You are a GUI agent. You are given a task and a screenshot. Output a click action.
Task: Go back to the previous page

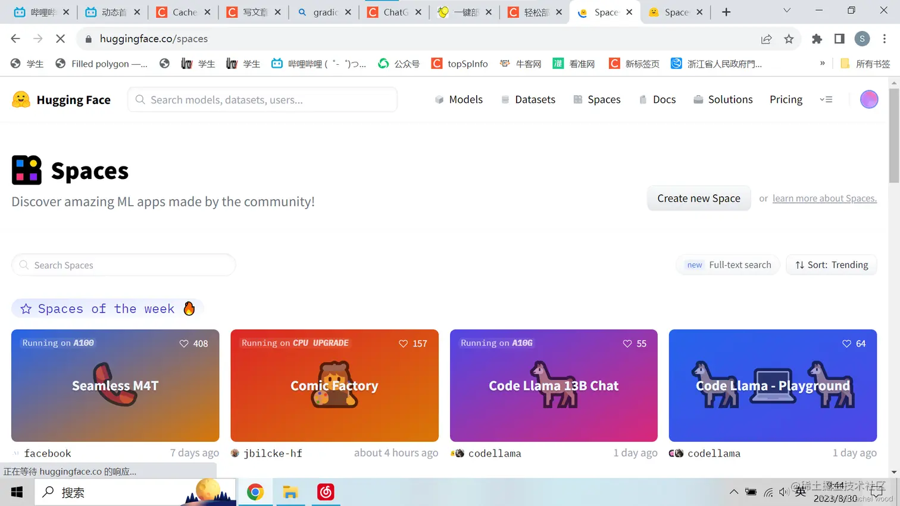click(x=15, y=39)
